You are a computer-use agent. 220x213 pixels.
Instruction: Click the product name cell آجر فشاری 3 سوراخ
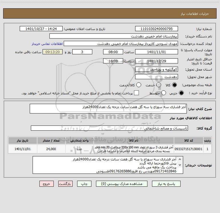(134, 149)
